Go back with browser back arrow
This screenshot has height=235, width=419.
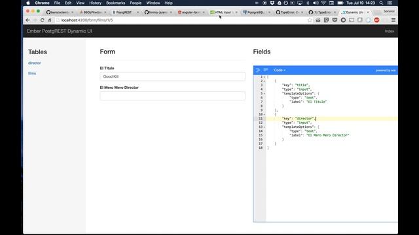click(x=27, y=20)
